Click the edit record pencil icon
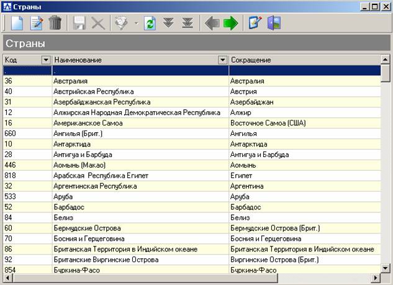Image resolution: width=393 pixels, height=285 pixels. pyautogui.click(x=37, y=23)
